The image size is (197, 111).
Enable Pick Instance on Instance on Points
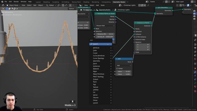click(x=136, y=37)
